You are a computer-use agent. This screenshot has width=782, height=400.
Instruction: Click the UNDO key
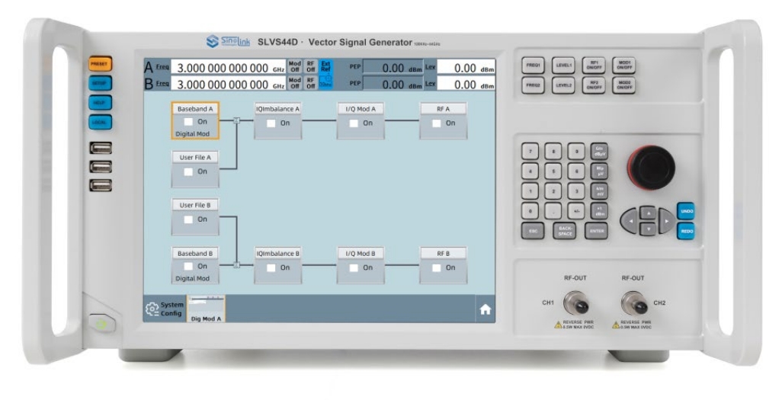point(686,212)
